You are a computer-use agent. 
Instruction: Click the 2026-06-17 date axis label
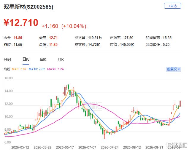point(65,147)
